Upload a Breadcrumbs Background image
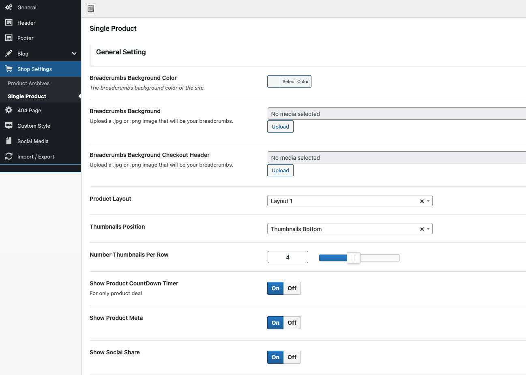This screenshot has height=375, width=526. [280, 126]
